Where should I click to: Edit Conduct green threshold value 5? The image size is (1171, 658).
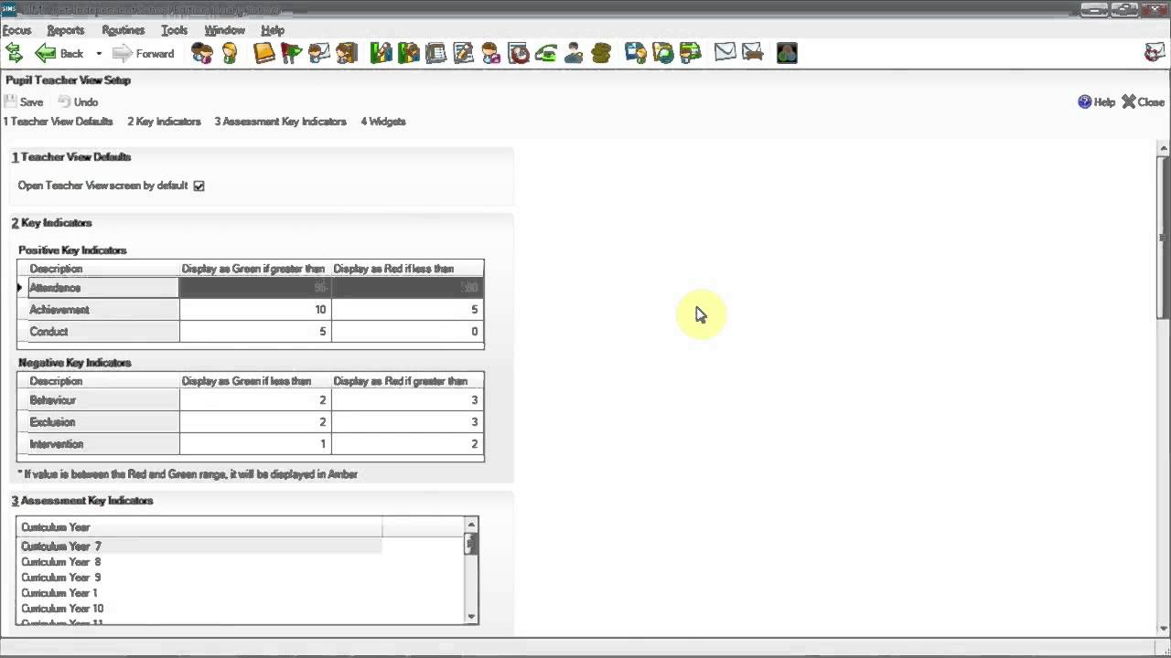click(x=255, y=332)
